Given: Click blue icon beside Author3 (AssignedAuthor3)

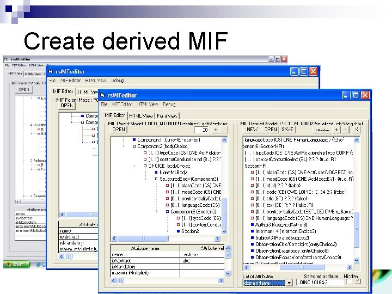Looking at the screenshot, I should point(252,224).
